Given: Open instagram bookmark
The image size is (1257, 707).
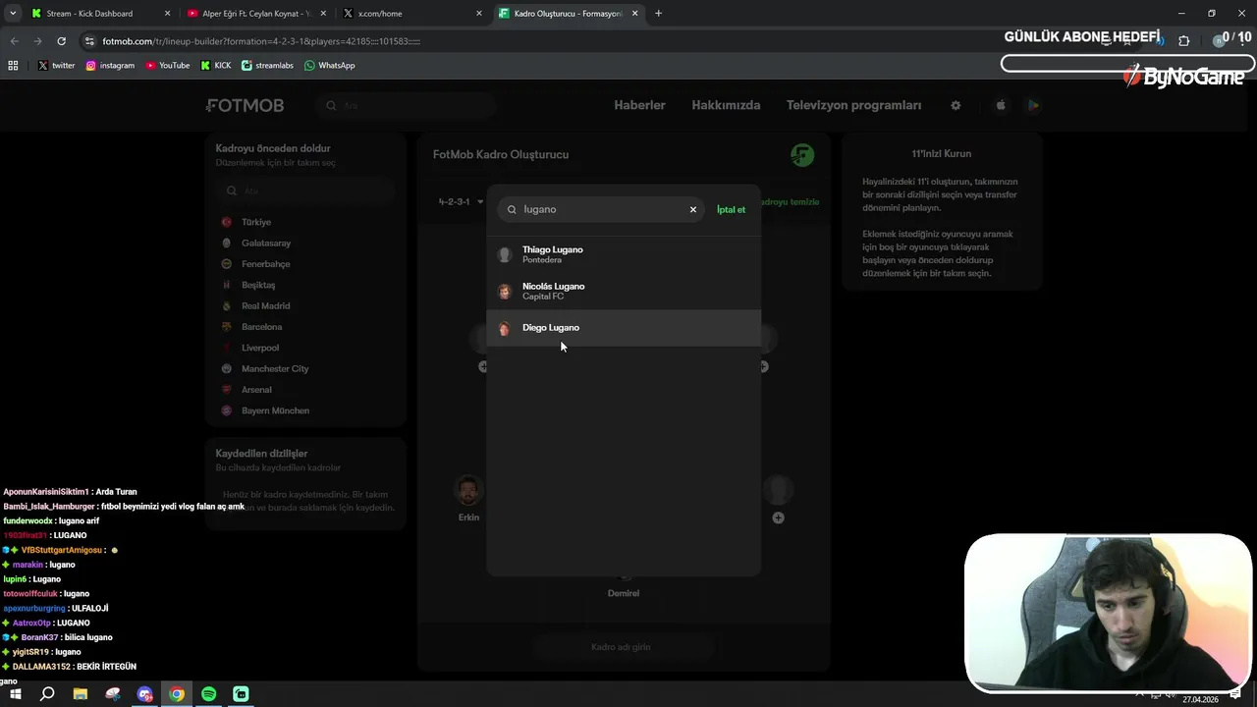Looking at the screenshot, I should pos(110,66).
